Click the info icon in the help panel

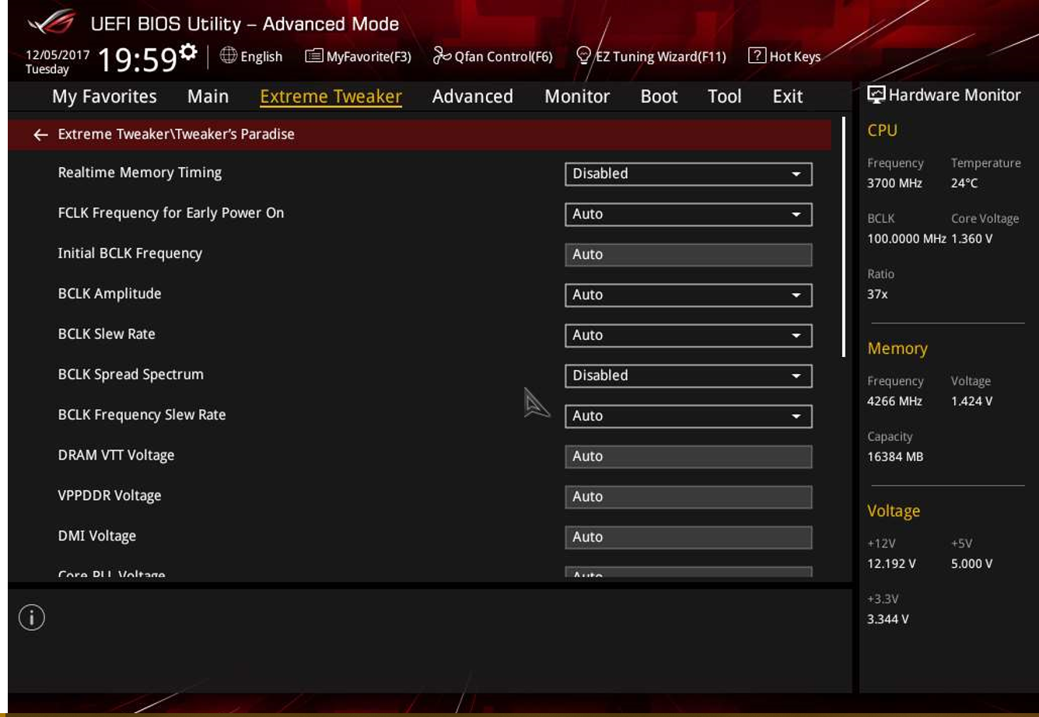point(32,617)
